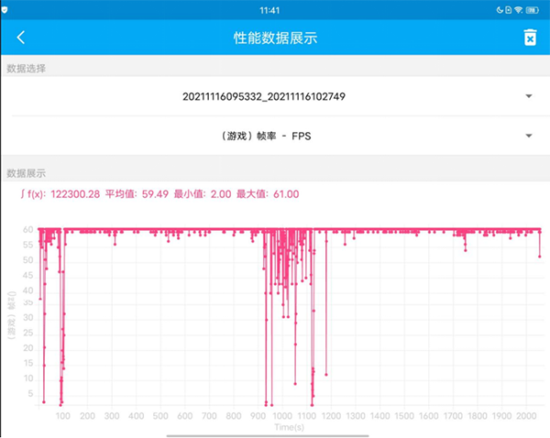
Task: Tap the shield icon in status bar
Action: (x=5, y=8)
